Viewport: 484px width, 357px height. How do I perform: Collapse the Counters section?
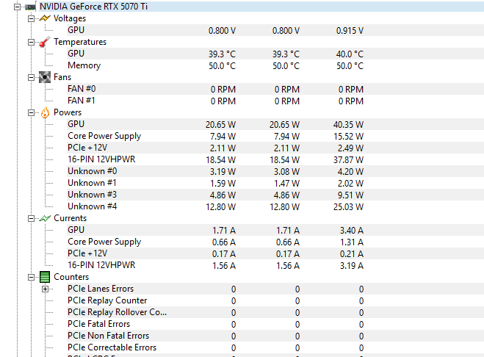(31, 277)
